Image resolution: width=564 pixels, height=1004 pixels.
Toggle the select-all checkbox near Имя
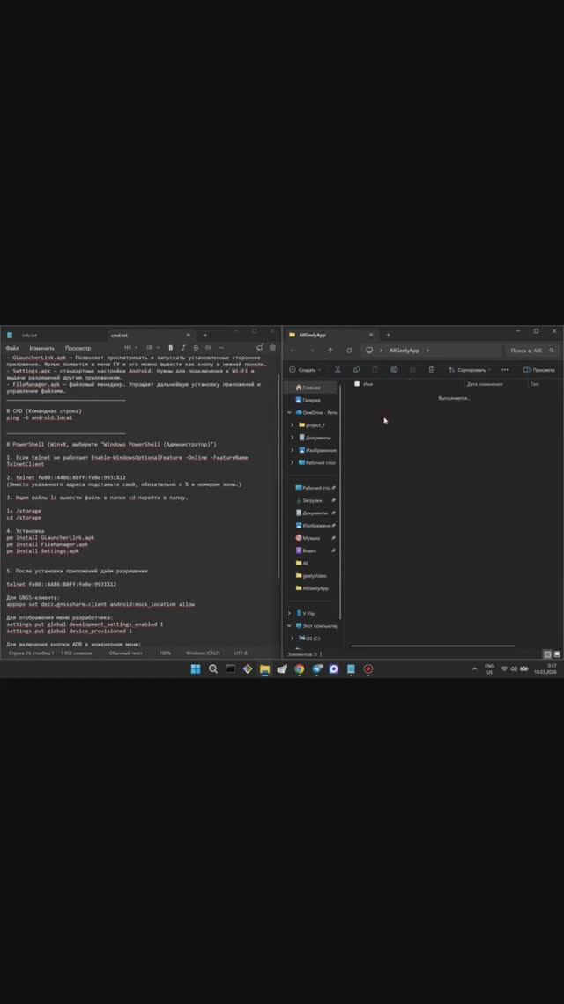click(357, 383)
